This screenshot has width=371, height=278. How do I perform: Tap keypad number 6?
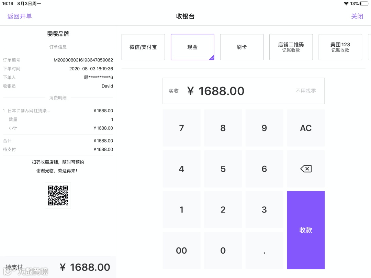pyautogui.click(x=264, y=169)
